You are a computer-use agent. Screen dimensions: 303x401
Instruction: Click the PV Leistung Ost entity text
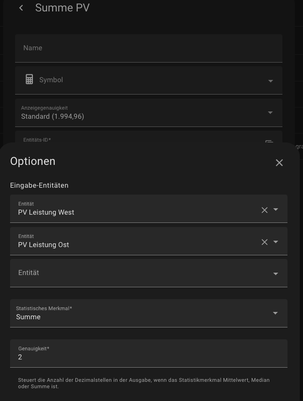pos(44,245)
